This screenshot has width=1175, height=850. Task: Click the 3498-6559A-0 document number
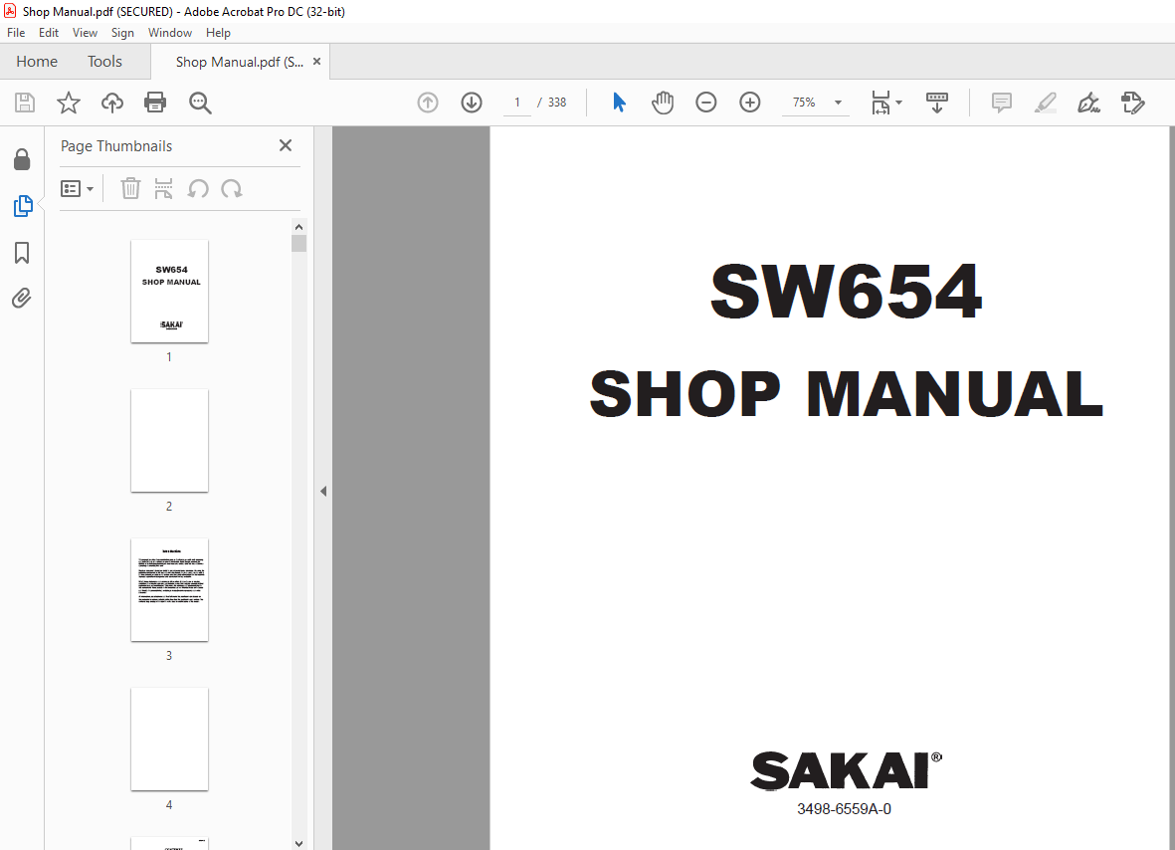[844, 809]
